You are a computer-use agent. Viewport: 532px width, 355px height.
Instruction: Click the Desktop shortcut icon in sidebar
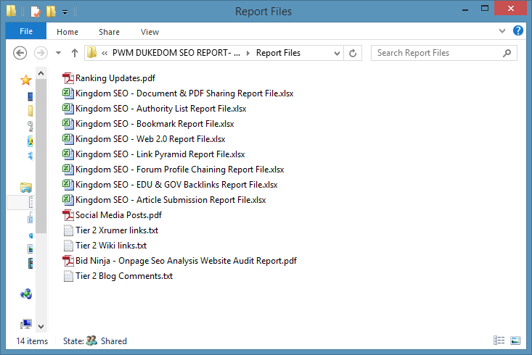click(x=30, y=96)
